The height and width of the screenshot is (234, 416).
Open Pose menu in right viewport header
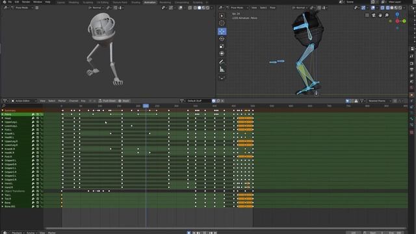[272, 8]
